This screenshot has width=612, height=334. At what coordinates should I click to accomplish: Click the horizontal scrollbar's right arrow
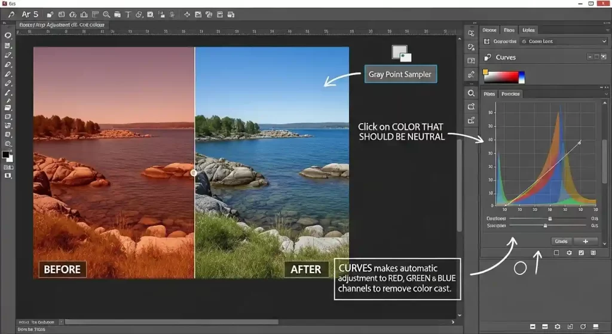pyautogui.click(x=453, y=322)
